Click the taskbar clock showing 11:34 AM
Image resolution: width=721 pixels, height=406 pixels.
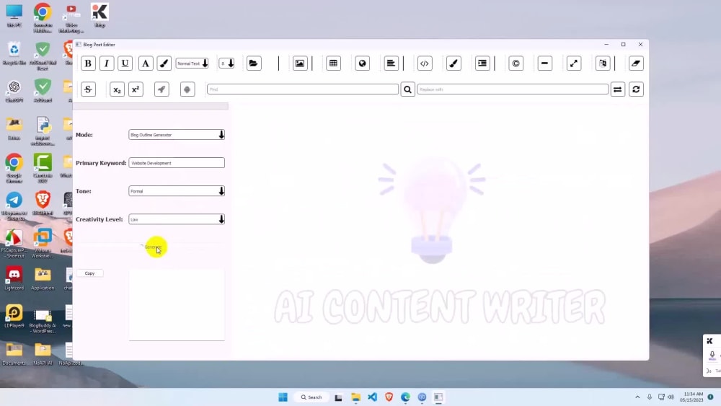(694, 397)
